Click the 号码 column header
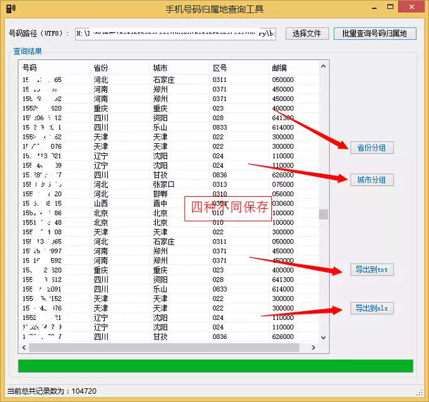This screenshot has width=429, height=402. (55, 68)
